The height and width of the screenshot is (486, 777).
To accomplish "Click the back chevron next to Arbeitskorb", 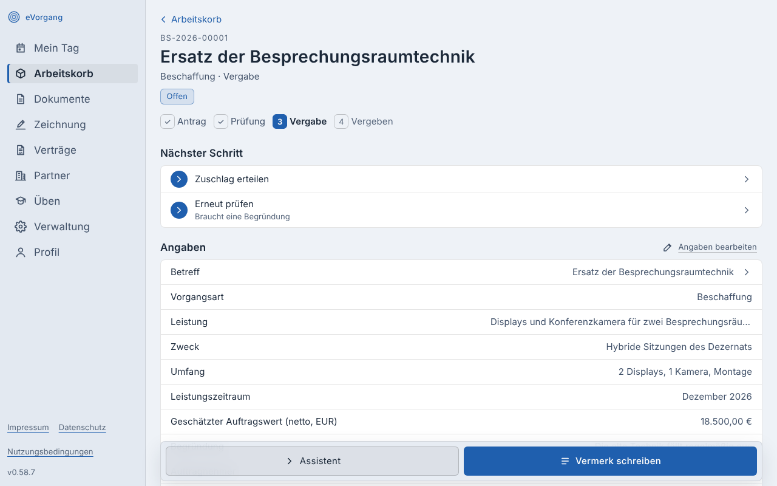I will pyautogui.click(x=163, y=19).
